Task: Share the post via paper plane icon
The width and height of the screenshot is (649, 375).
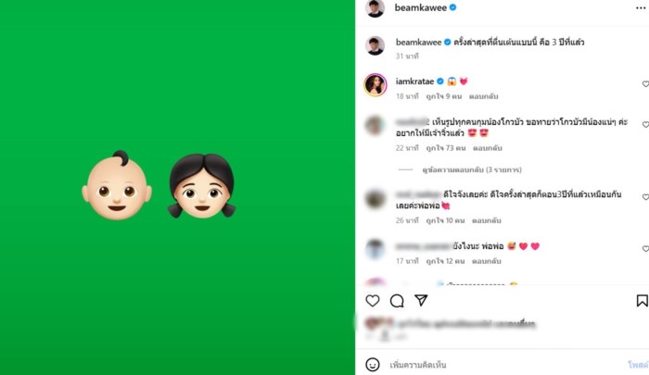Action: pos(421,301)
